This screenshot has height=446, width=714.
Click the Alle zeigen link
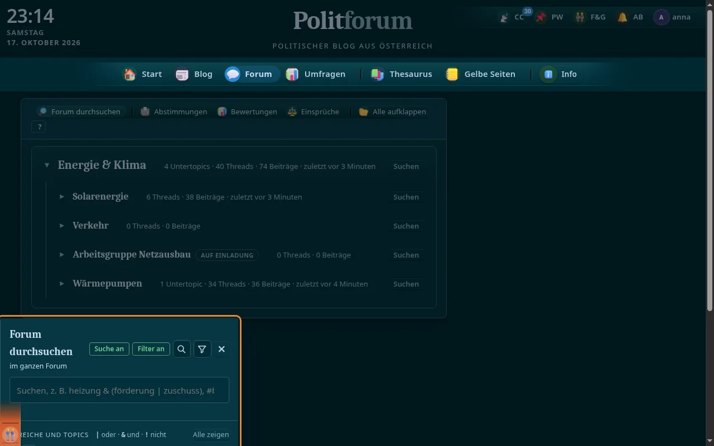click(211, 435)
